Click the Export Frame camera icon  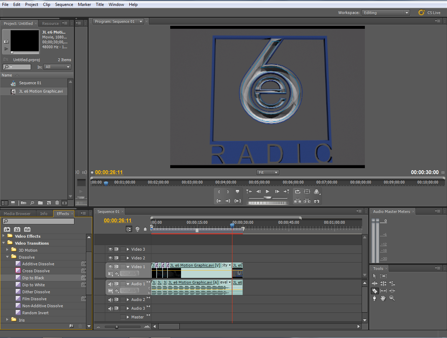(x=317, y=202)
